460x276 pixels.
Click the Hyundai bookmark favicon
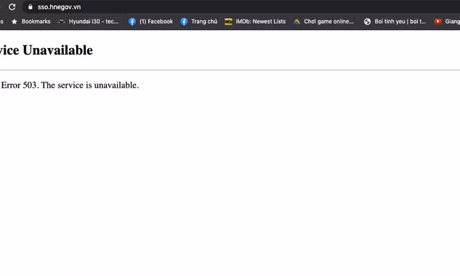[x=61, y=22]
